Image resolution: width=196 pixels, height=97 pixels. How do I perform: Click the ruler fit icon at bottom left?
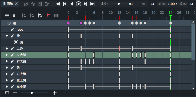7,93
